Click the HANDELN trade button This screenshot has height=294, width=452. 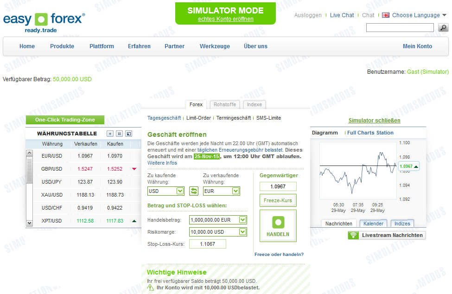tap(278, 226)
